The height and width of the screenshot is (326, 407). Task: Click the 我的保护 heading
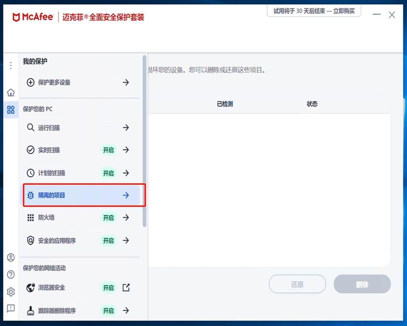[x=35, y=62]
